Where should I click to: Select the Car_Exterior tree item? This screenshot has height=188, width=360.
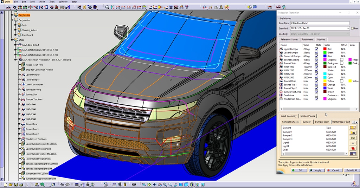(24, 15)
